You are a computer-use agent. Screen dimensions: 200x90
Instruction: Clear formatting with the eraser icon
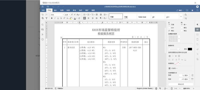(79, 18)
